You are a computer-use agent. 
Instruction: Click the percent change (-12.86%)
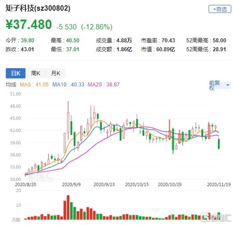pyautogui.click(x=97, y=27)
